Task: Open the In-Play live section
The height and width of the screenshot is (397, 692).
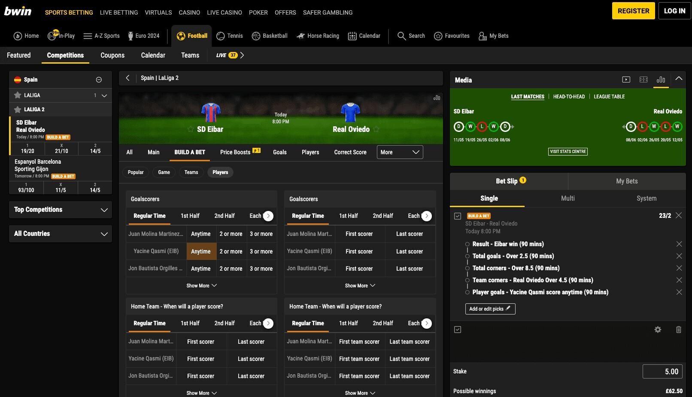Action: (61, 36)
